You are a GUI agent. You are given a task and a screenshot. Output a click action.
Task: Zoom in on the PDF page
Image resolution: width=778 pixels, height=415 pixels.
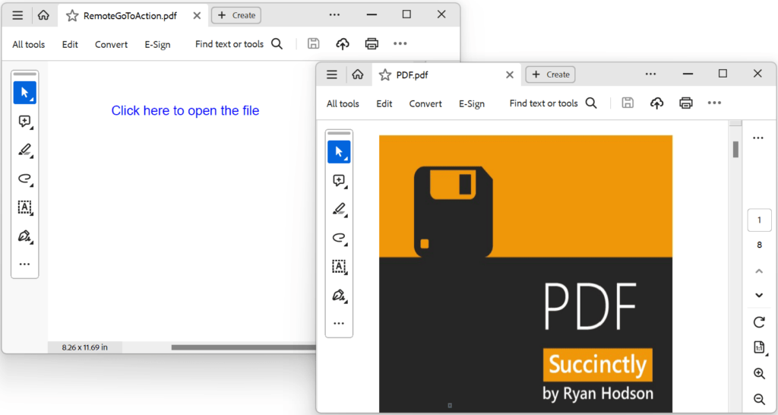coord(758,374)
